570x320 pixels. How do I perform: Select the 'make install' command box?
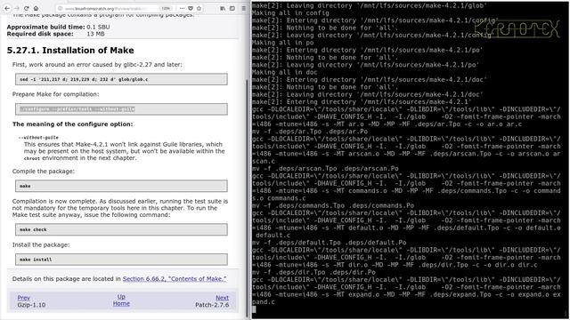[x=121, y=260]
